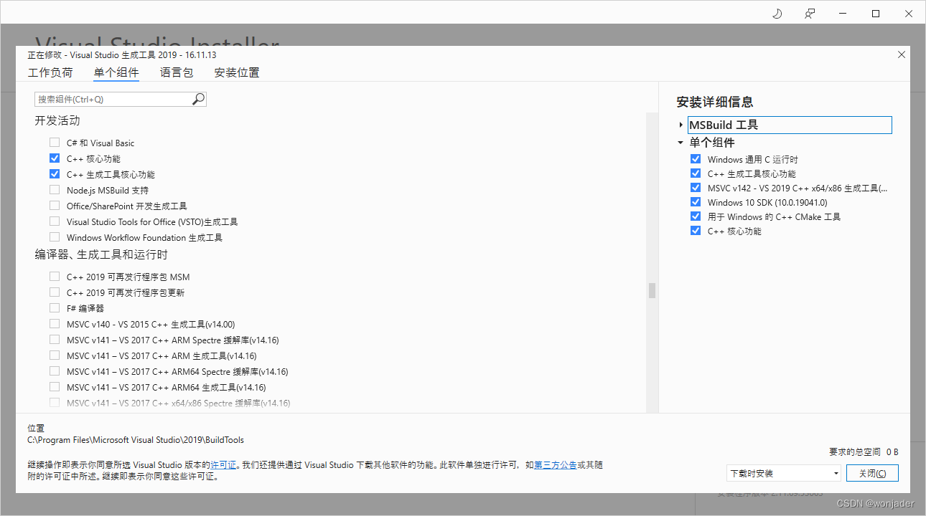Maximize the Visual Studio Installer window
Image resolution: width=926 pixels, height=516 pixels.
click(x=876, y=14)
